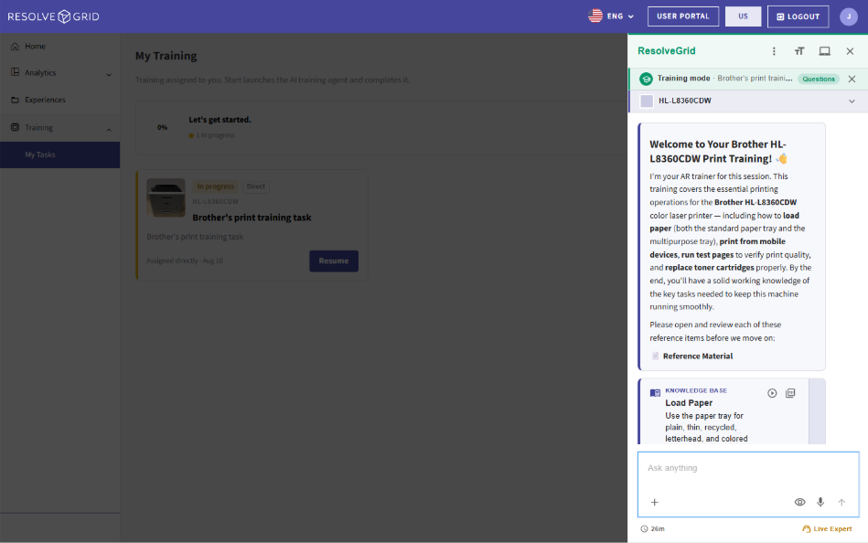The width and height of the screenshot is (868, 543).
Task: Toggle the eye vision icon in chat
Action: point(799,503)
